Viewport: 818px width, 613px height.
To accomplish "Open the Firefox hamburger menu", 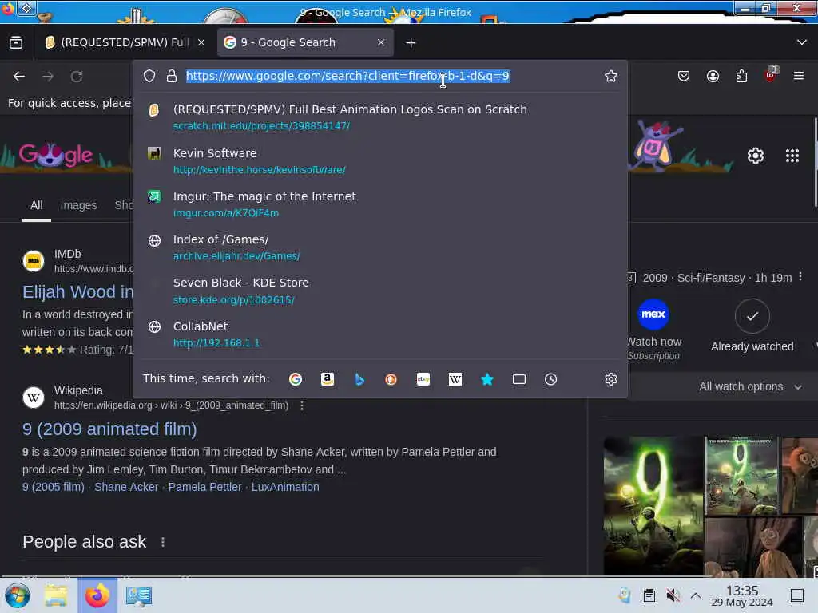I will (799, 76).
